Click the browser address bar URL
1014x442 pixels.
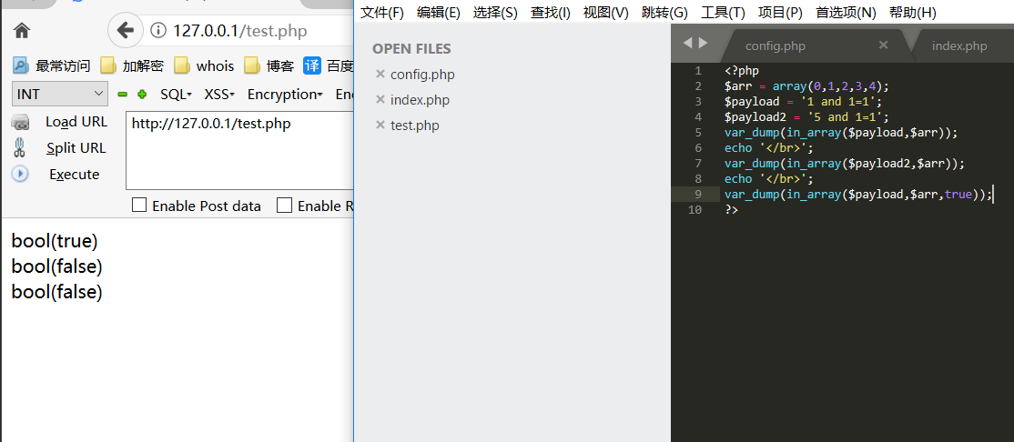(x=240, y=30)
